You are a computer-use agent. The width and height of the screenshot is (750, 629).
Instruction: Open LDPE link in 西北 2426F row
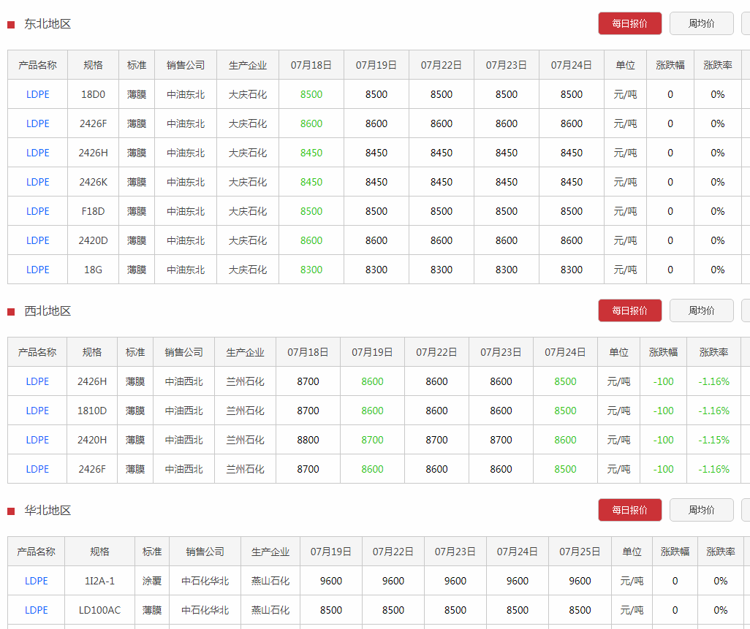37,469
